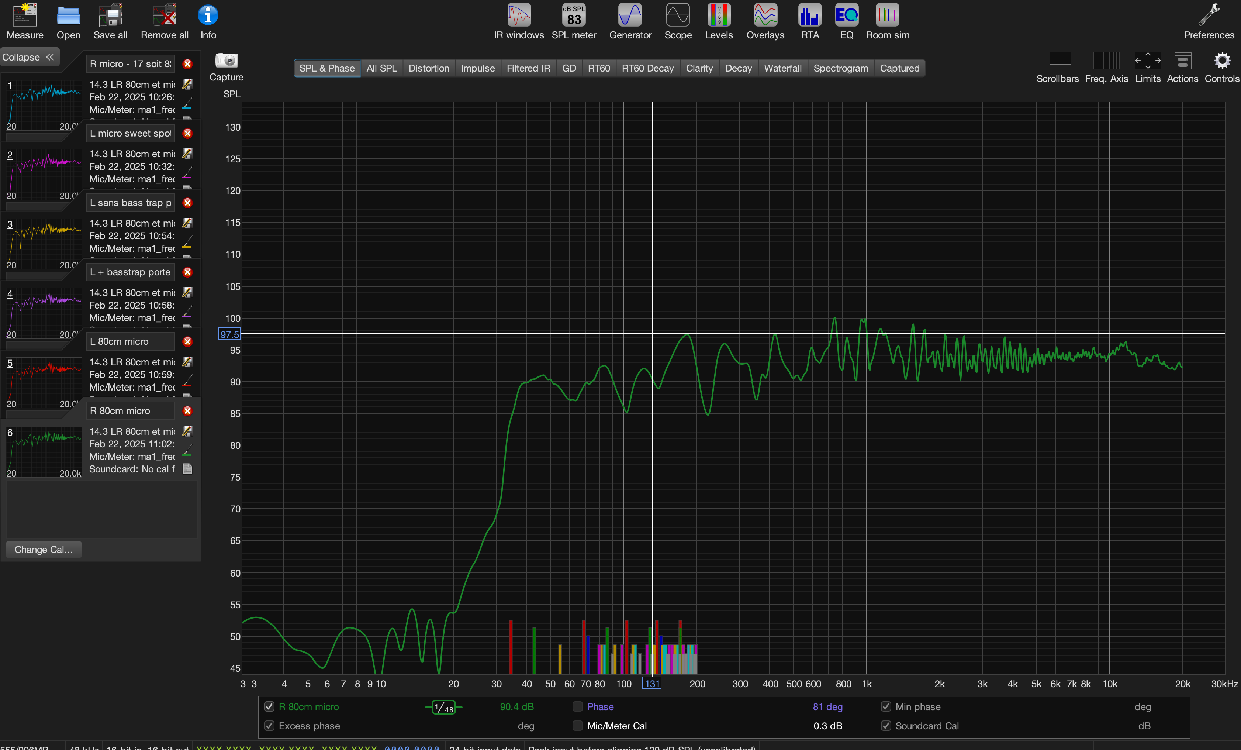
Task: Enable the Phase trace checkbox
Action: (x=578, y=707)
